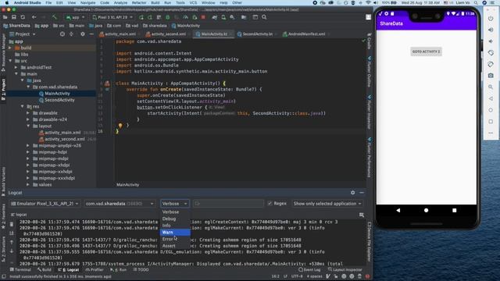Open the Project view selector dropdown
500x281 pixels.
click(x=23, y=34)
